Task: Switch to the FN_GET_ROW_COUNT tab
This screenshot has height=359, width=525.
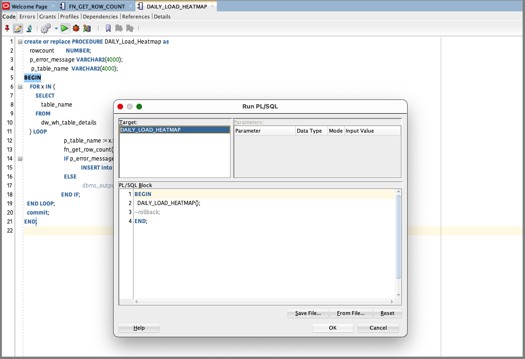Action: [97, 6]
